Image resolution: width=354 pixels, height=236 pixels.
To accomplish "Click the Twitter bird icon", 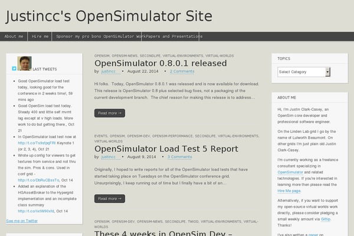I will pyautogui.click(x=14, y=68).
